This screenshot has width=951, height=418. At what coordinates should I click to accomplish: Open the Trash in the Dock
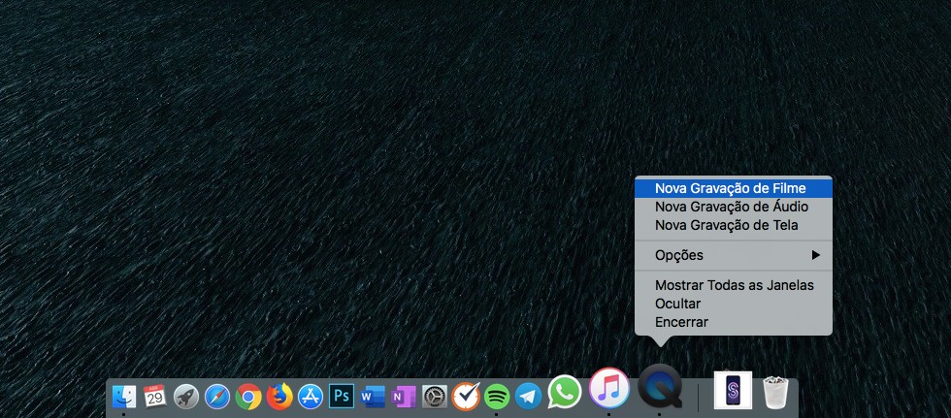click(775, 393)
